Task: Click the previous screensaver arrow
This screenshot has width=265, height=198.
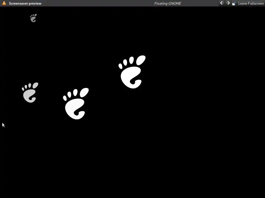Action: click(222, 3)
